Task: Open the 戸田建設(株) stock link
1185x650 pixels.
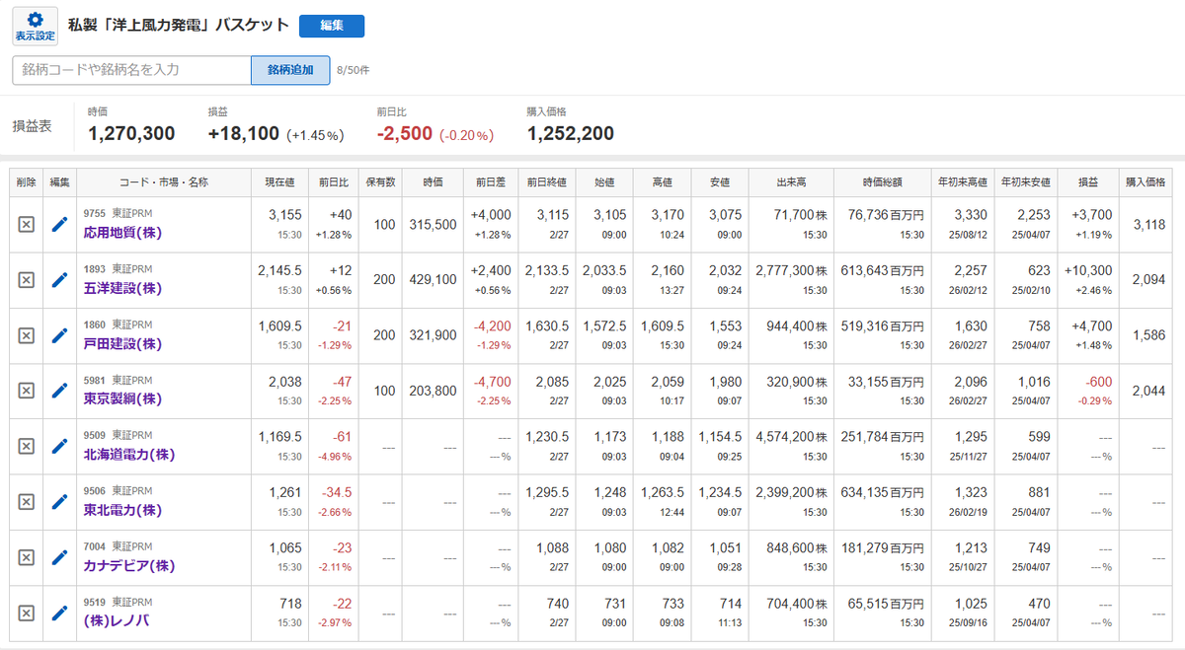Action: [x=122, y=343]
